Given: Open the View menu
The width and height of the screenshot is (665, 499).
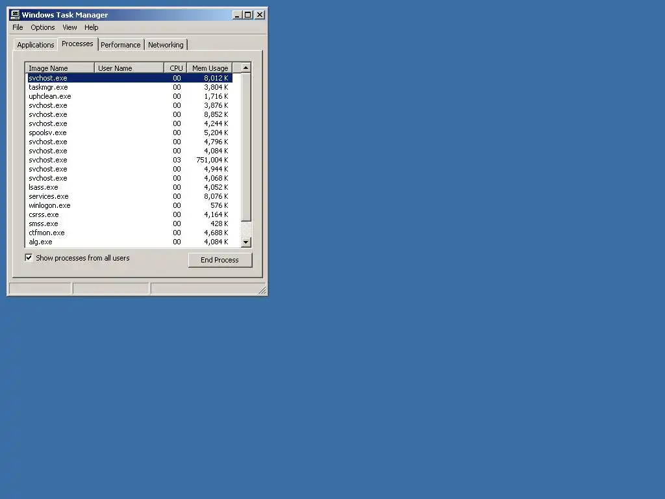Looking at the screenshot, I should tap(69, 27).
